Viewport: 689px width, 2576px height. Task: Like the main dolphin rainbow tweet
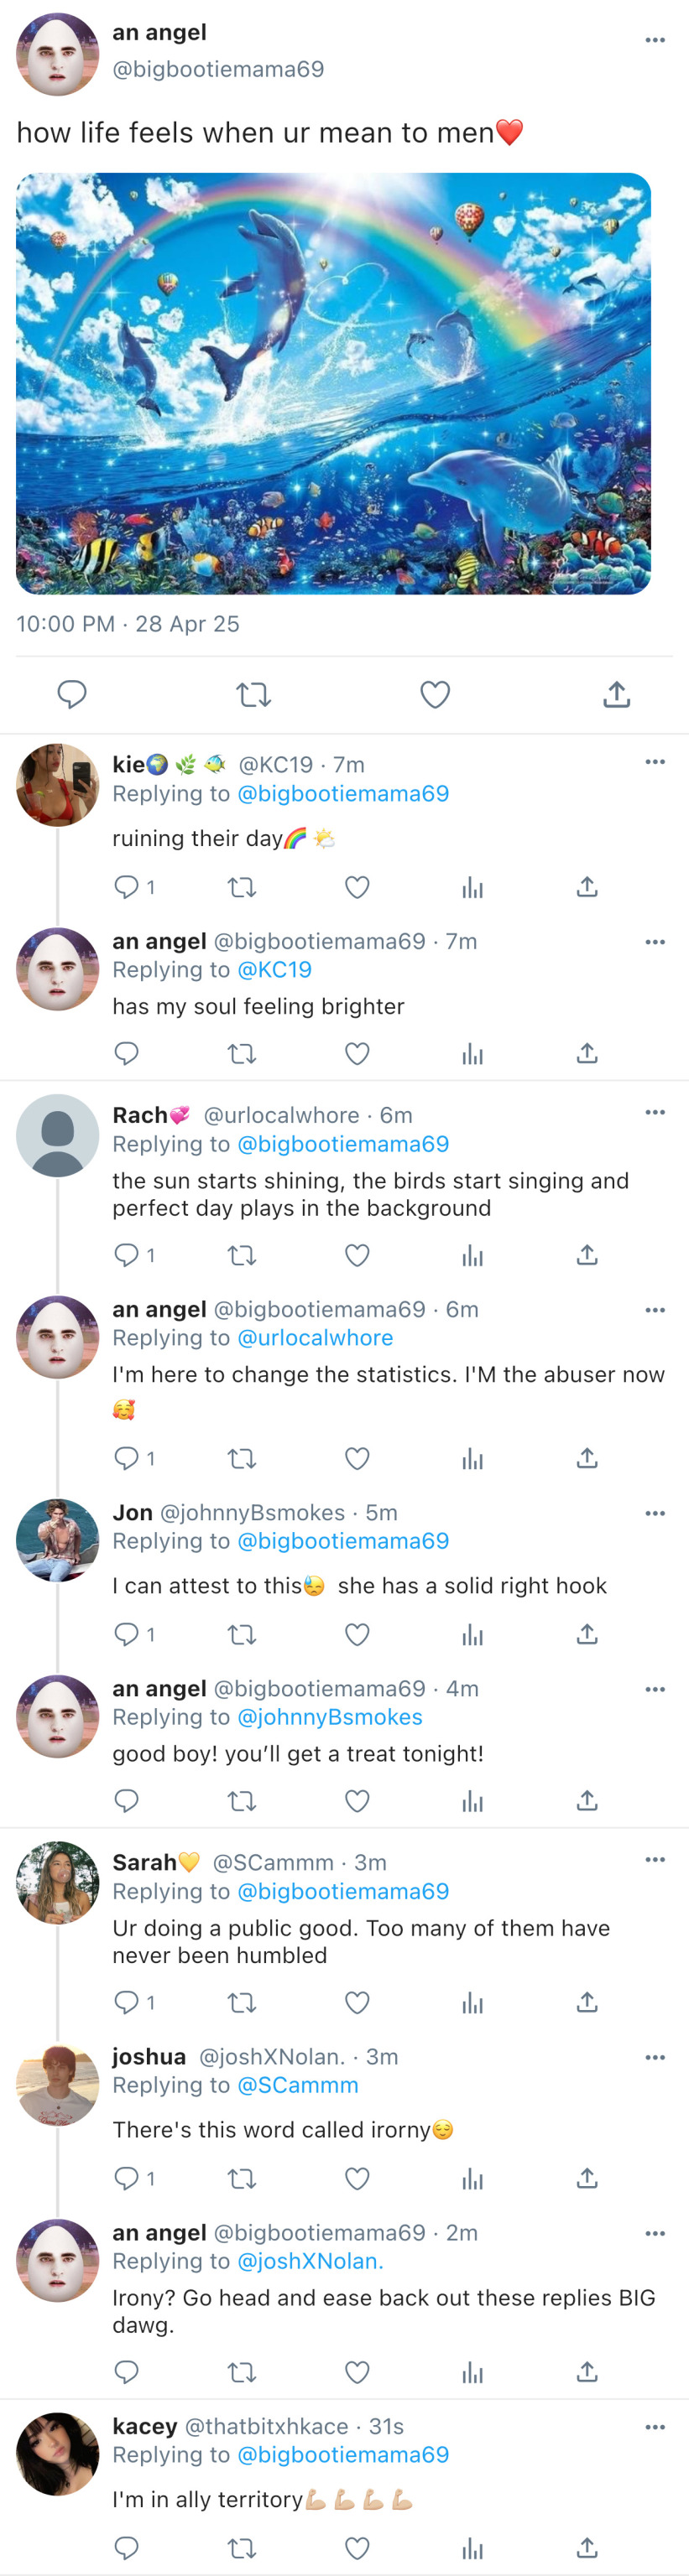coord(435,694)
